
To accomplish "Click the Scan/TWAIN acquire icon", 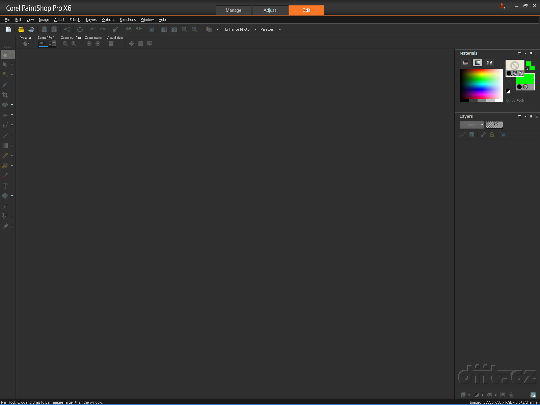I will point(31,29).
